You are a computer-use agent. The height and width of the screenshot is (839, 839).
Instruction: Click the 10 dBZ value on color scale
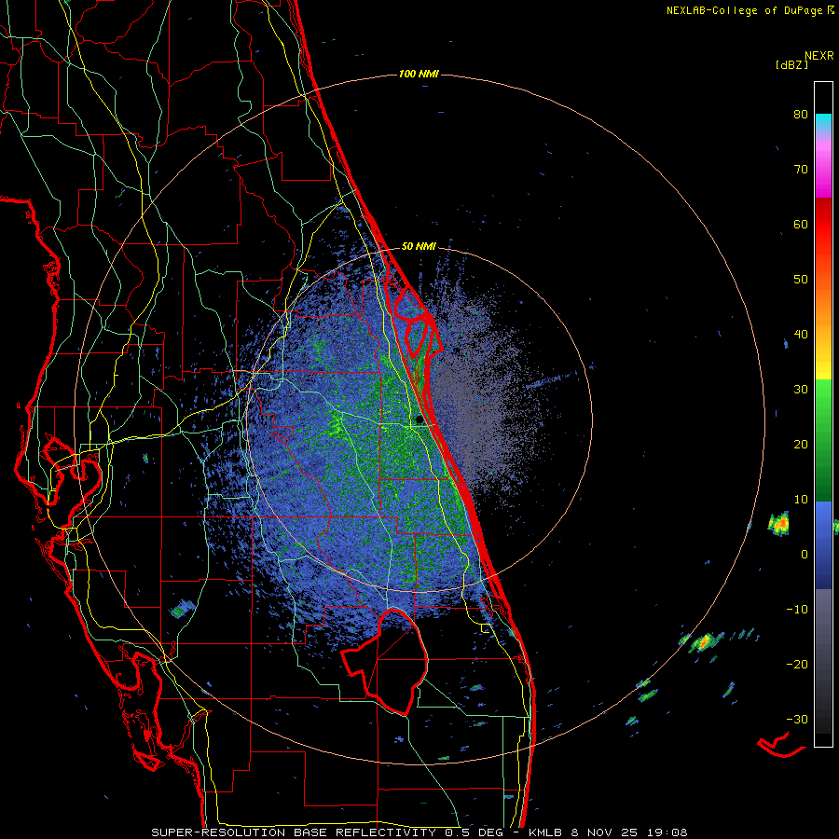tap(801, 500)
